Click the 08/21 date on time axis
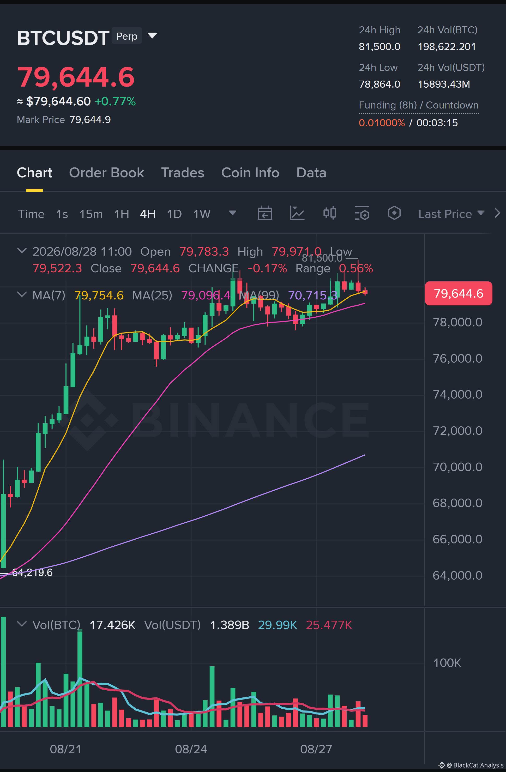 (x=65, y=749)
